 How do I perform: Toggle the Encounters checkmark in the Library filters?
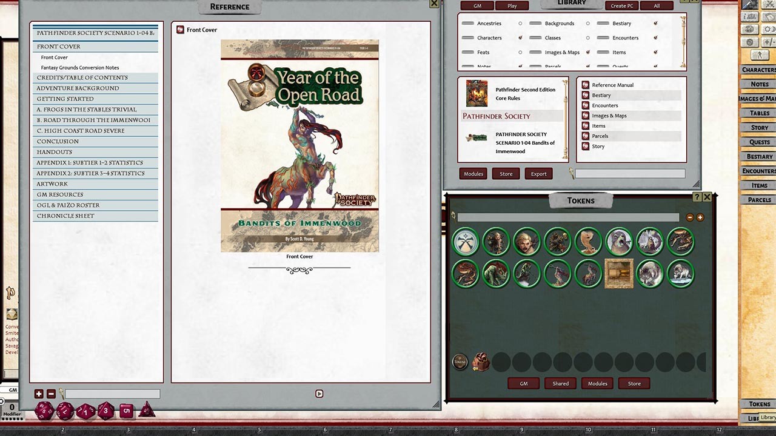click(654, 38)
